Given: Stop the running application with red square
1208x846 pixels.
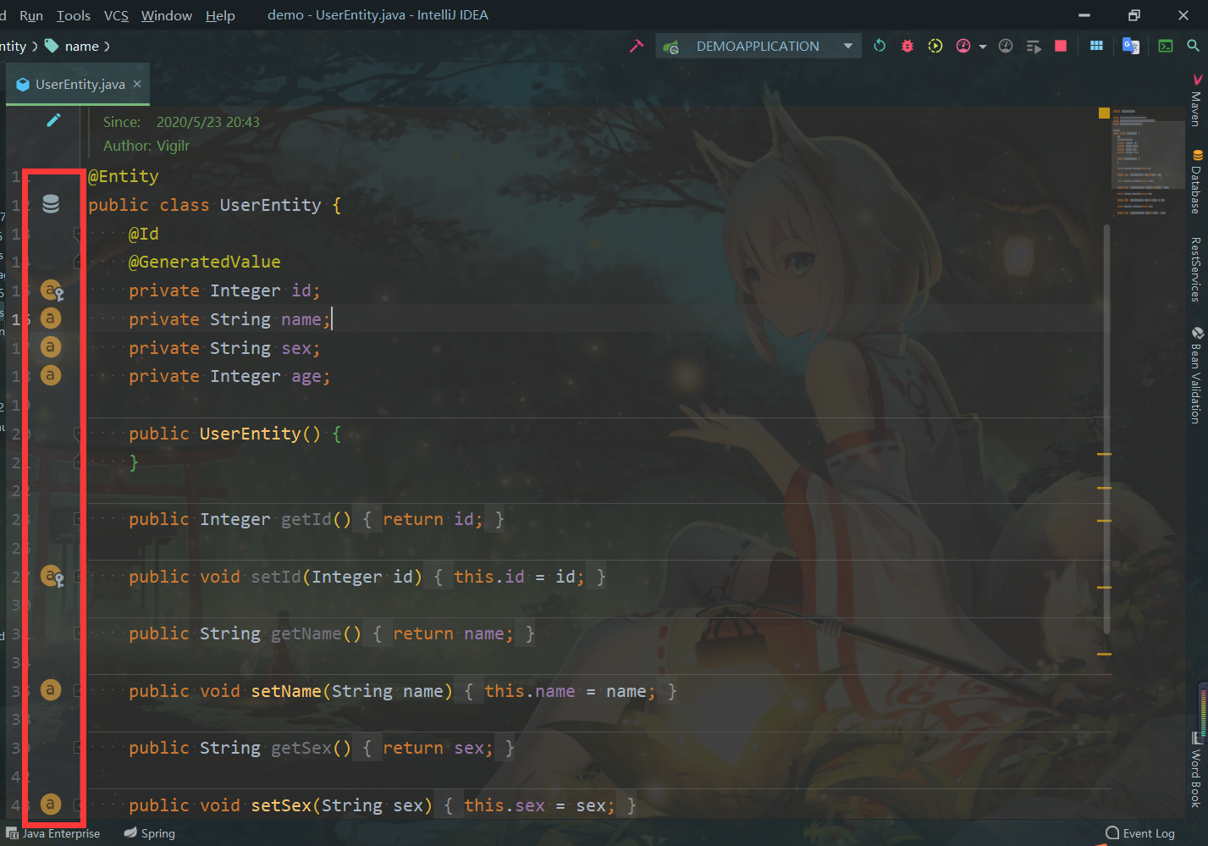Looking at the screenshot, I should [1061, 46].
